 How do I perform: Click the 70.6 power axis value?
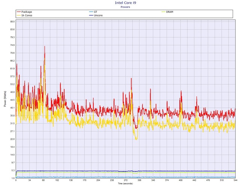[13, 53]
